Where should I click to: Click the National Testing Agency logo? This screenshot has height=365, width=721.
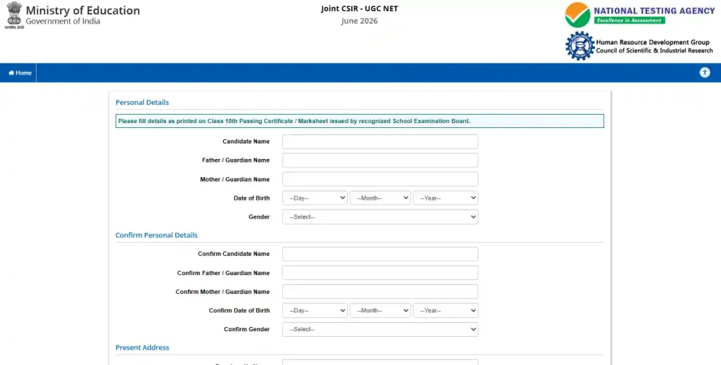(639, 15)
